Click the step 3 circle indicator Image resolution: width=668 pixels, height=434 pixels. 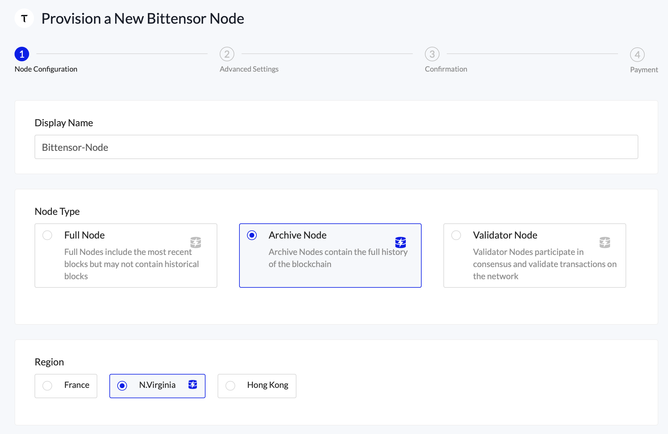432,54
